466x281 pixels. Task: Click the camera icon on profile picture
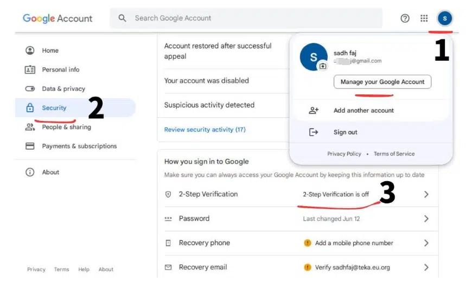[323, 66]
